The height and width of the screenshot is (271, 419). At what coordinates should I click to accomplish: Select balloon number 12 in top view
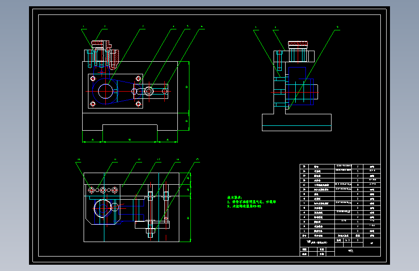point(139,160)
